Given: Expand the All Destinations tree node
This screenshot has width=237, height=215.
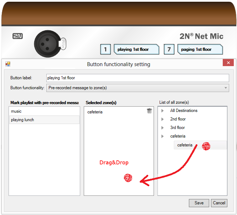Looking at the screenshot, I should pyautogui.click(x=163, y=111).
